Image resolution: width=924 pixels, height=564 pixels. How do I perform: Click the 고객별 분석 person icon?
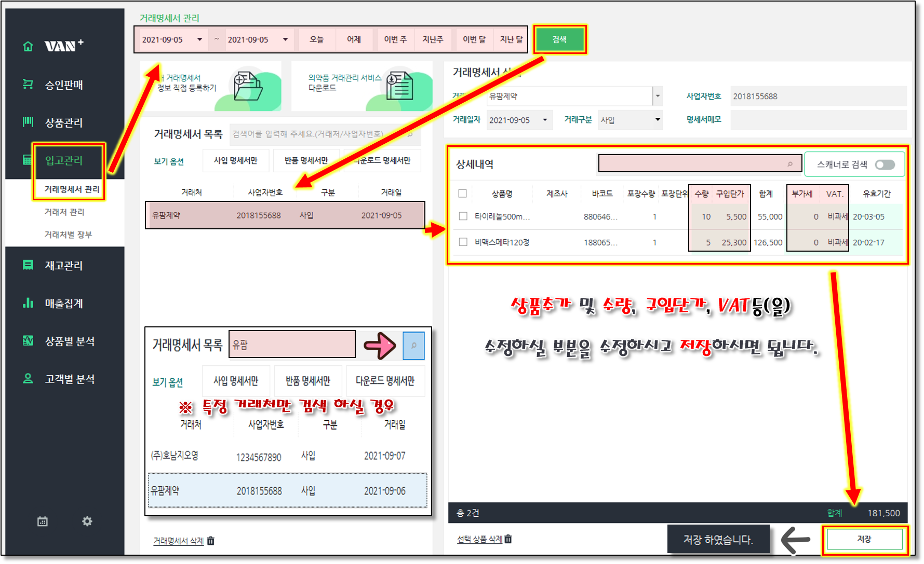(28, 379)
